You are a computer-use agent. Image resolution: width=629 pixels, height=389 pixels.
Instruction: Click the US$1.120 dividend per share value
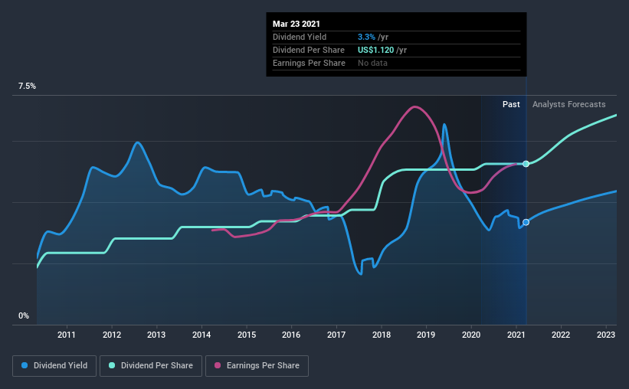[376, 50]
